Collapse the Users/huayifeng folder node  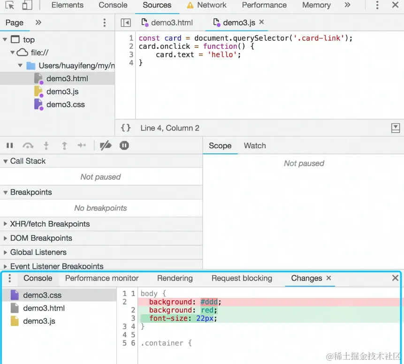[20, 65]
